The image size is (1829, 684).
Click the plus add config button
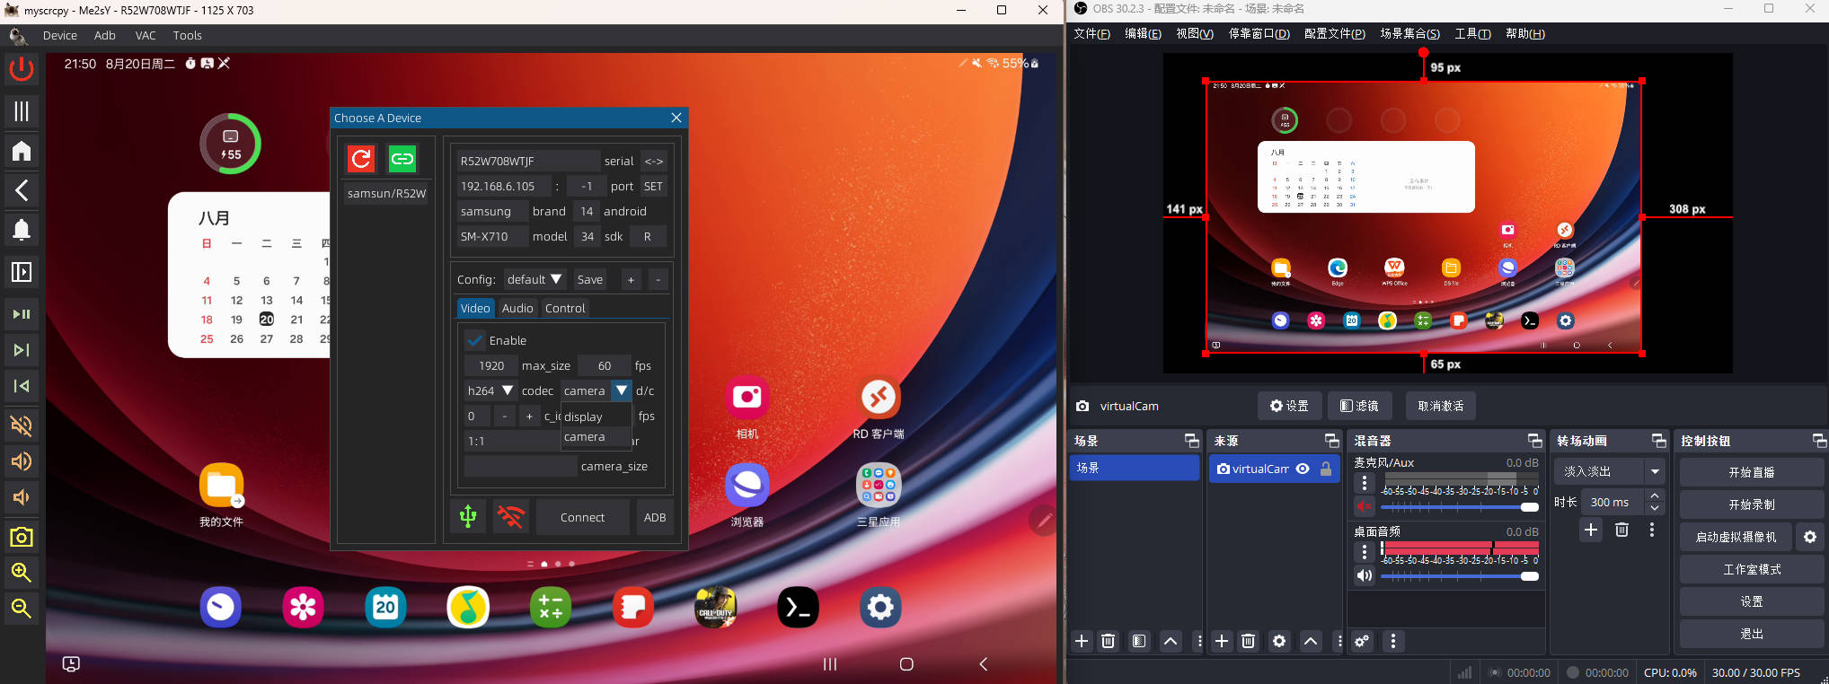631,279
